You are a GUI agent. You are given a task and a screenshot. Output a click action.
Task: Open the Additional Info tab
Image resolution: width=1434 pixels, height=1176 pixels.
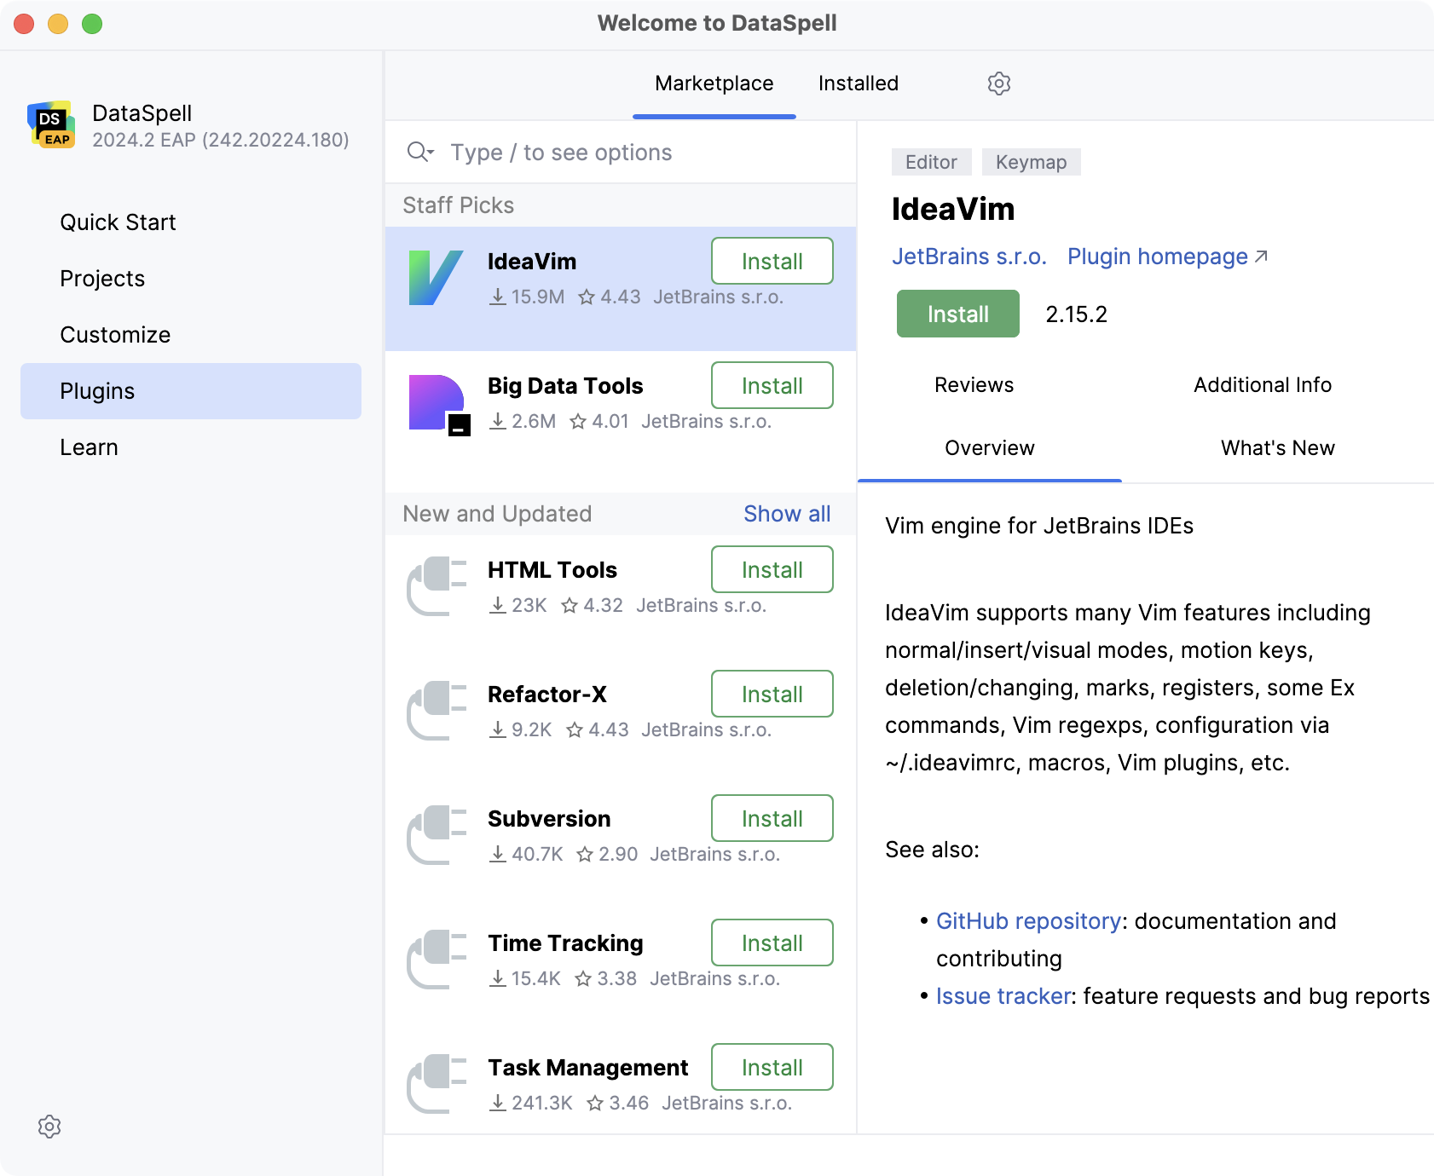(x=1262, y=385)
